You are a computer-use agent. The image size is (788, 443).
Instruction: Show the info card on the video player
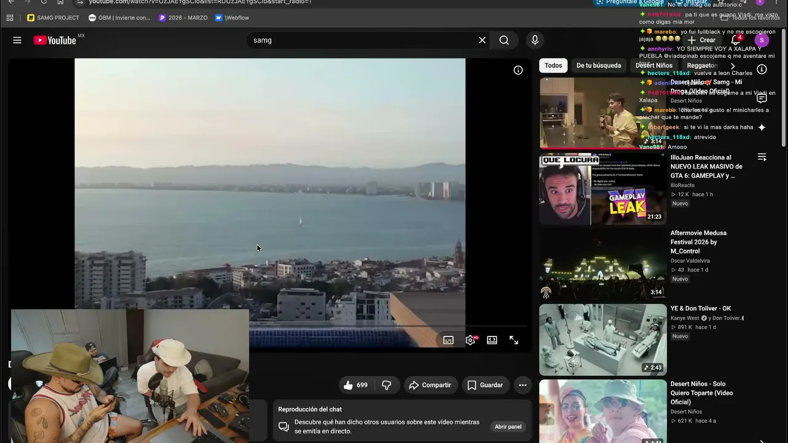(x=518, y=70)
